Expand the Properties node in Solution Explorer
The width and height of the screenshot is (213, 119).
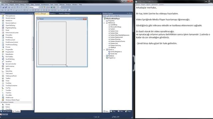coord(104,21)
